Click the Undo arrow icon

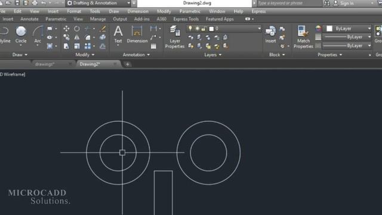point(44,3)
